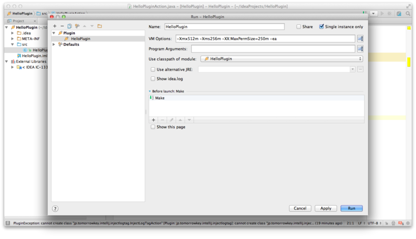This screenshot has width=416, height=239.
Task: Browse for alternative JRE ellipsis button
Action: [360, 70]
